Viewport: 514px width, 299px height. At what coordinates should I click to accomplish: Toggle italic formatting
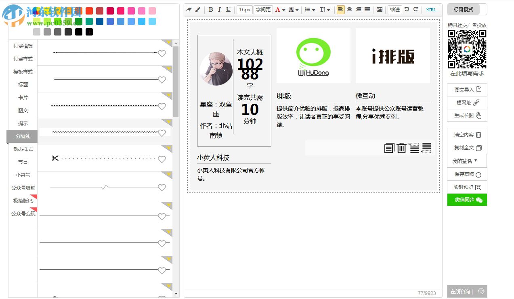(x=219, y=10)
